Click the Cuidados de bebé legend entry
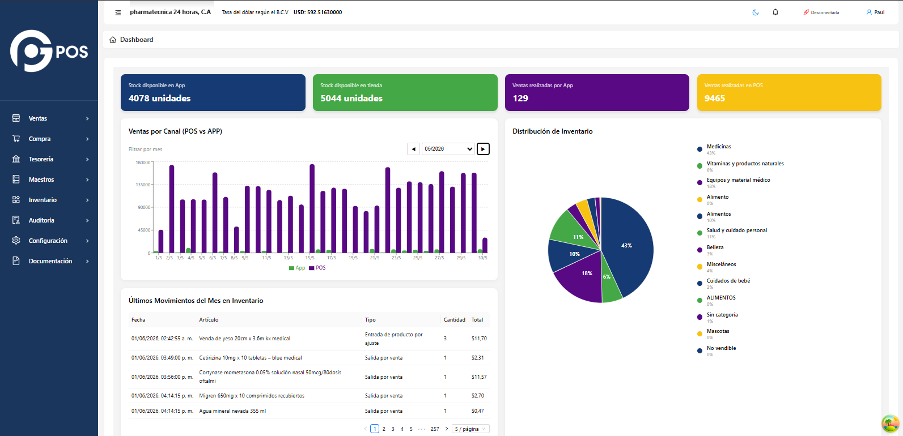Viewport: 903px width, 436px height. [x=723, y=283]
